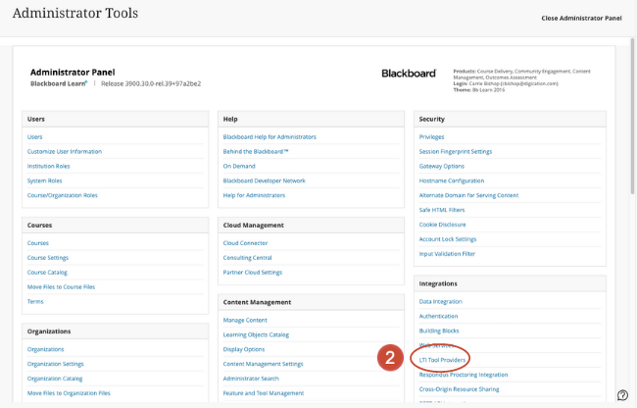Click the page's vertical scrollbar
The image size is (637, 408).
point(632,116)
